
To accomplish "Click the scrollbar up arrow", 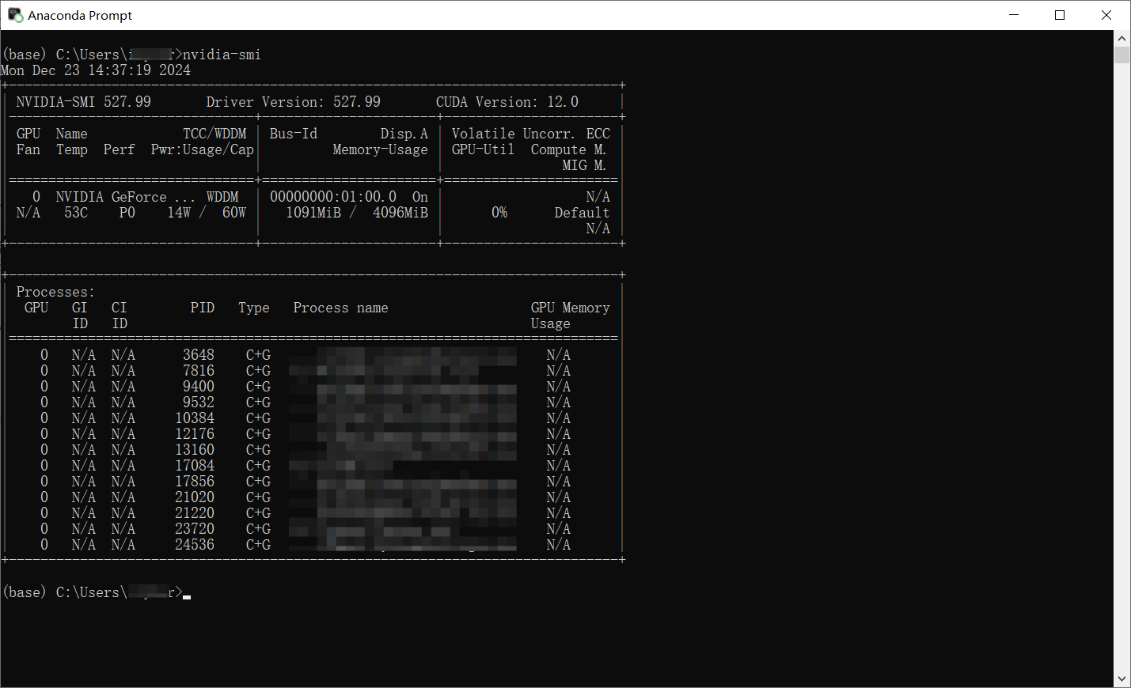I will (1122, 38).
